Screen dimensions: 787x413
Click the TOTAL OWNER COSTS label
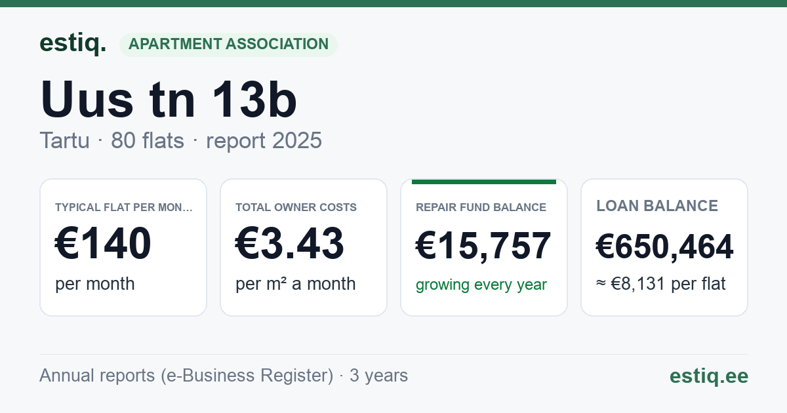296,207
